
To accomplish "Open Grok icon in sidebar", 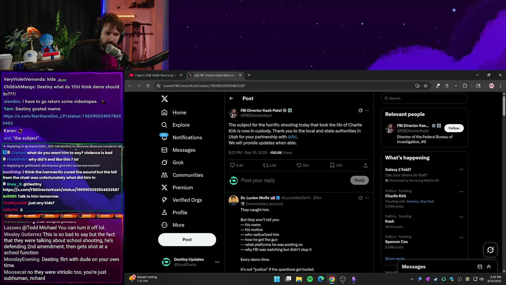I will (164, 162).
